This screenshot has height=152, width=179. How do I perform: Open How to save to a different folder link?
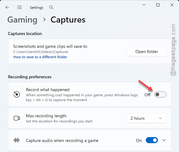click(x=40, y=57)
